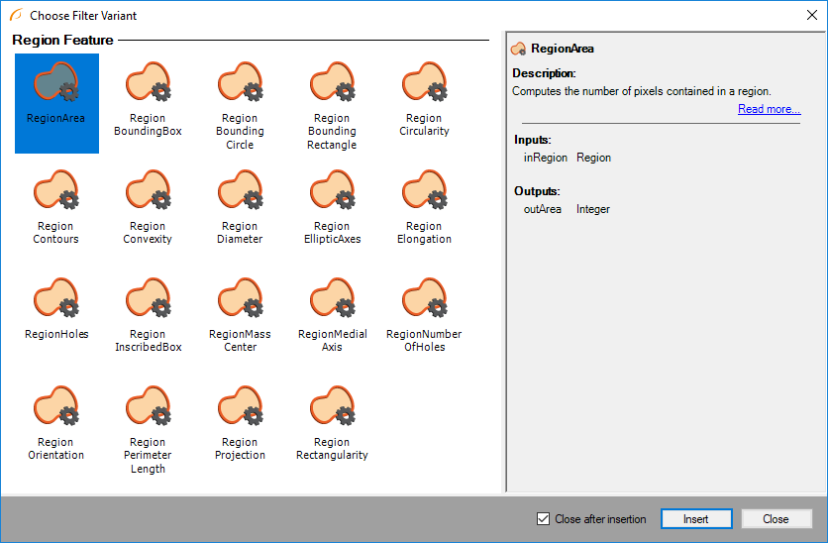Pick the Region Rectangularity filter
The height and width of the screenshot is (543, 828).
332,406
